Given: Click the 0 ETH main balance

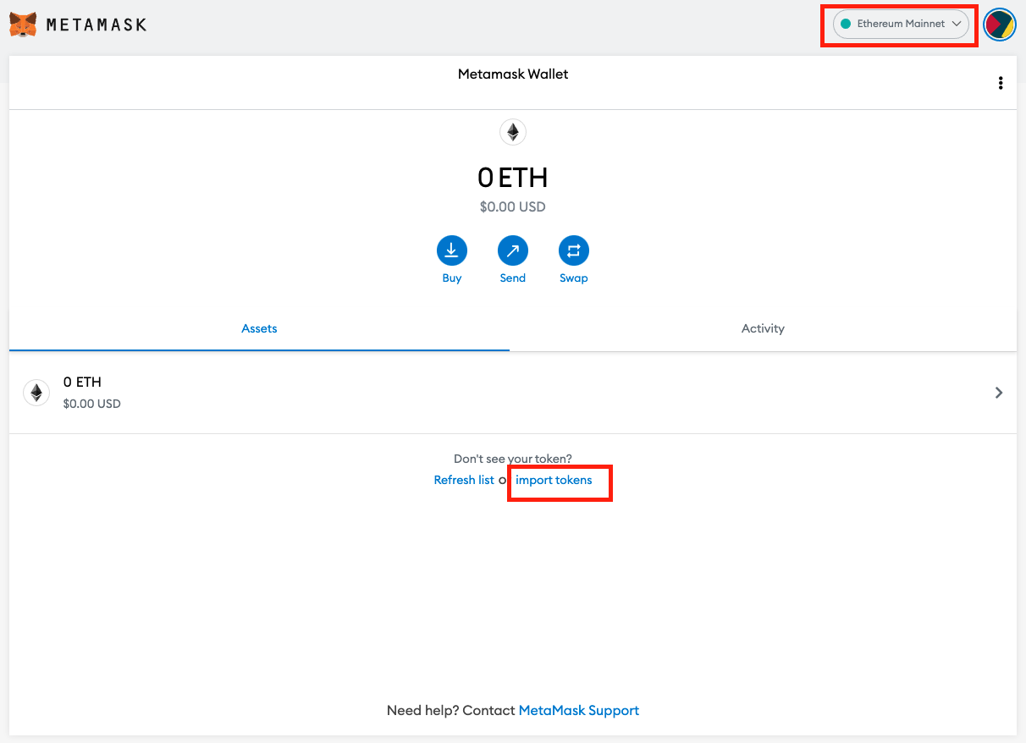Looking at the screenshot, I should (513, 178).
